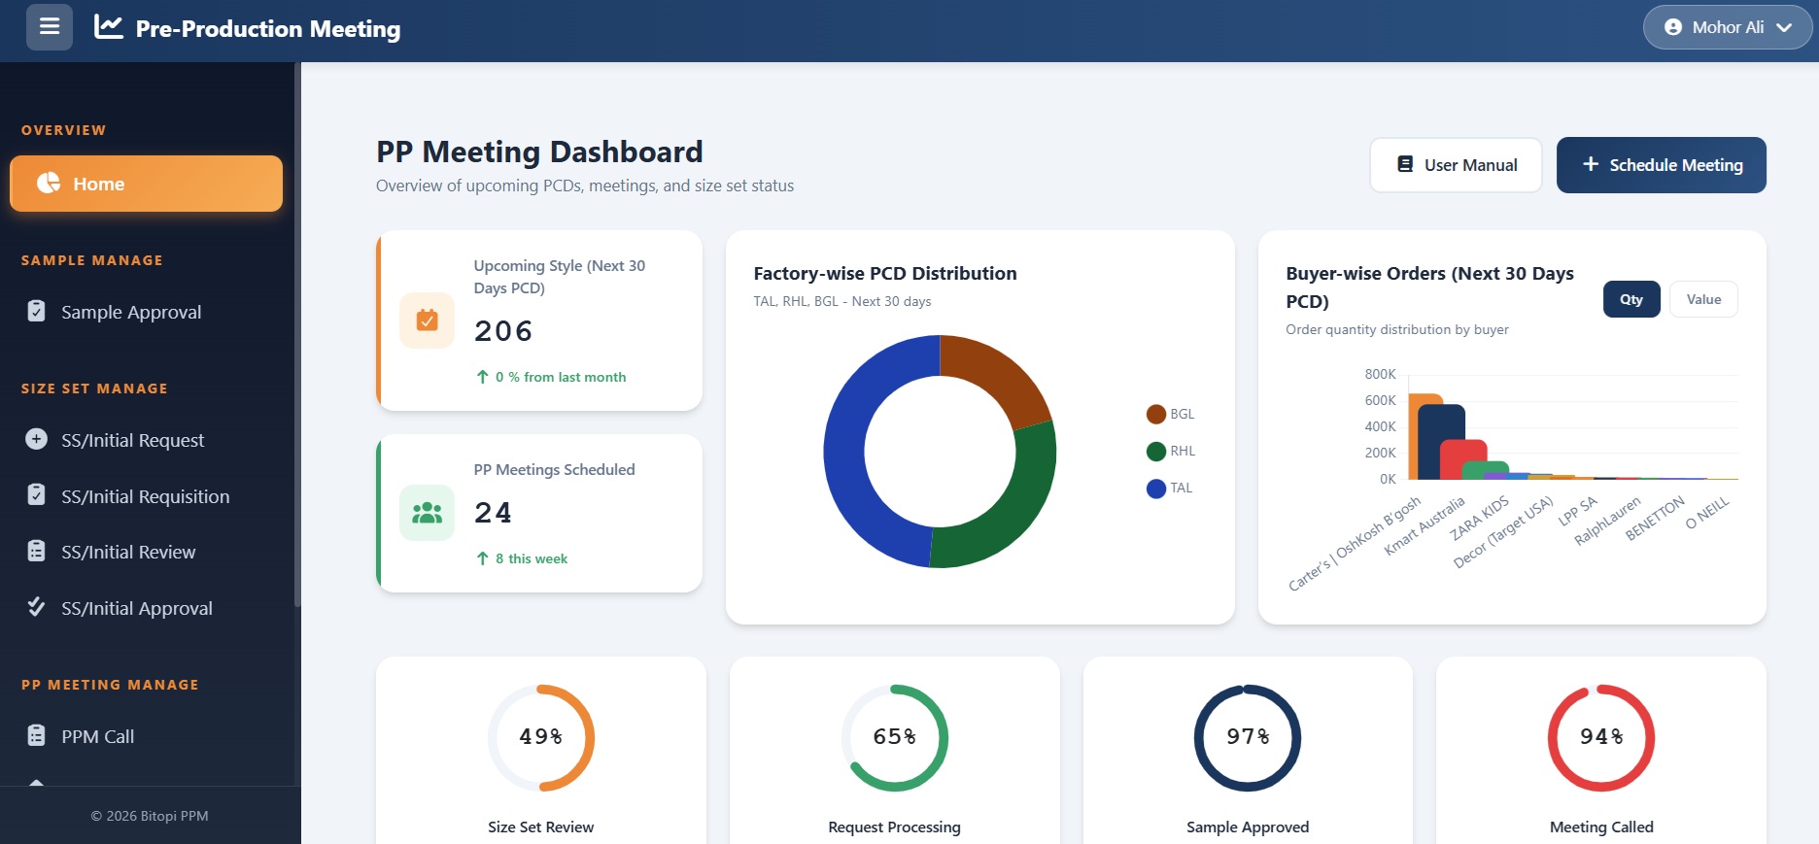Click the 'Sample Approved' label
Image resolution: width=1819 pixels, height=844 pixels.
coord(1248,827)
